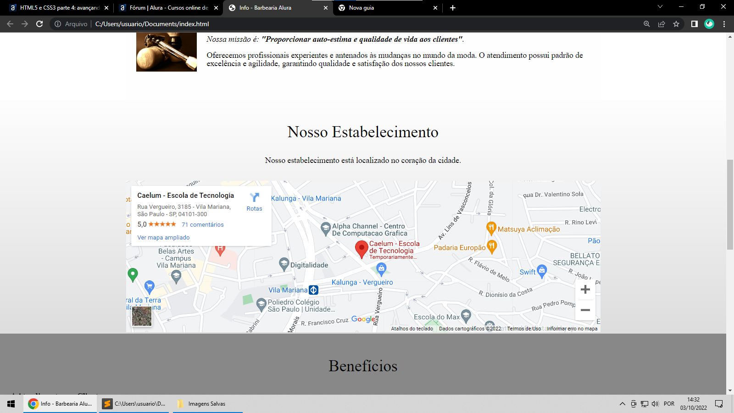The width and height of the screenshot is (734, 413).
Task: Open the Chrome profile avatar
Action: point(709,24)
